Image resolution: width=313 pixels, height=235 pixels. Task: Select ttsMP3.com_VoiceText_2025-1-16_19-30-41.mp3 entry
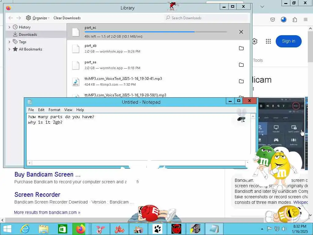[158, 81]
